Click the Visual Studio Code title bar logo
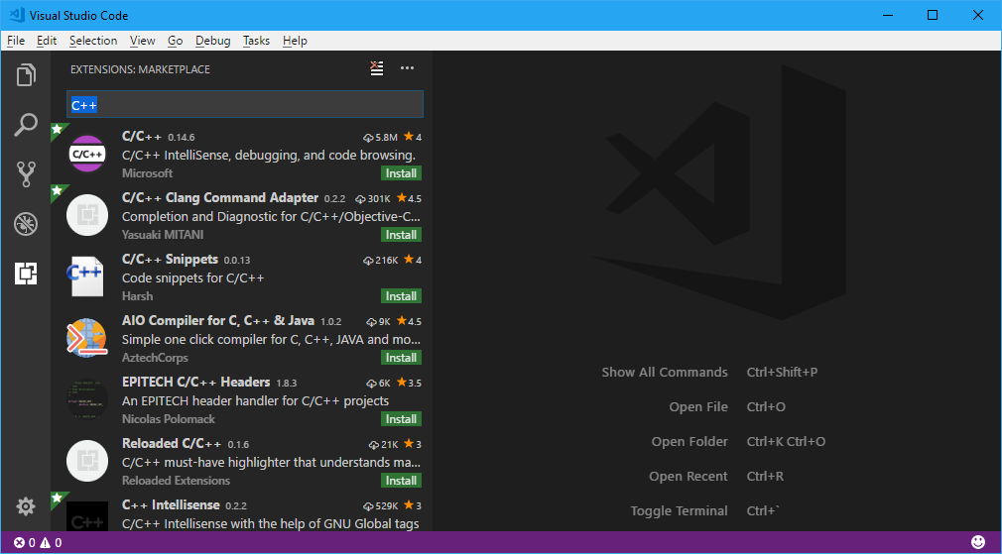 [x=17, y=15]
